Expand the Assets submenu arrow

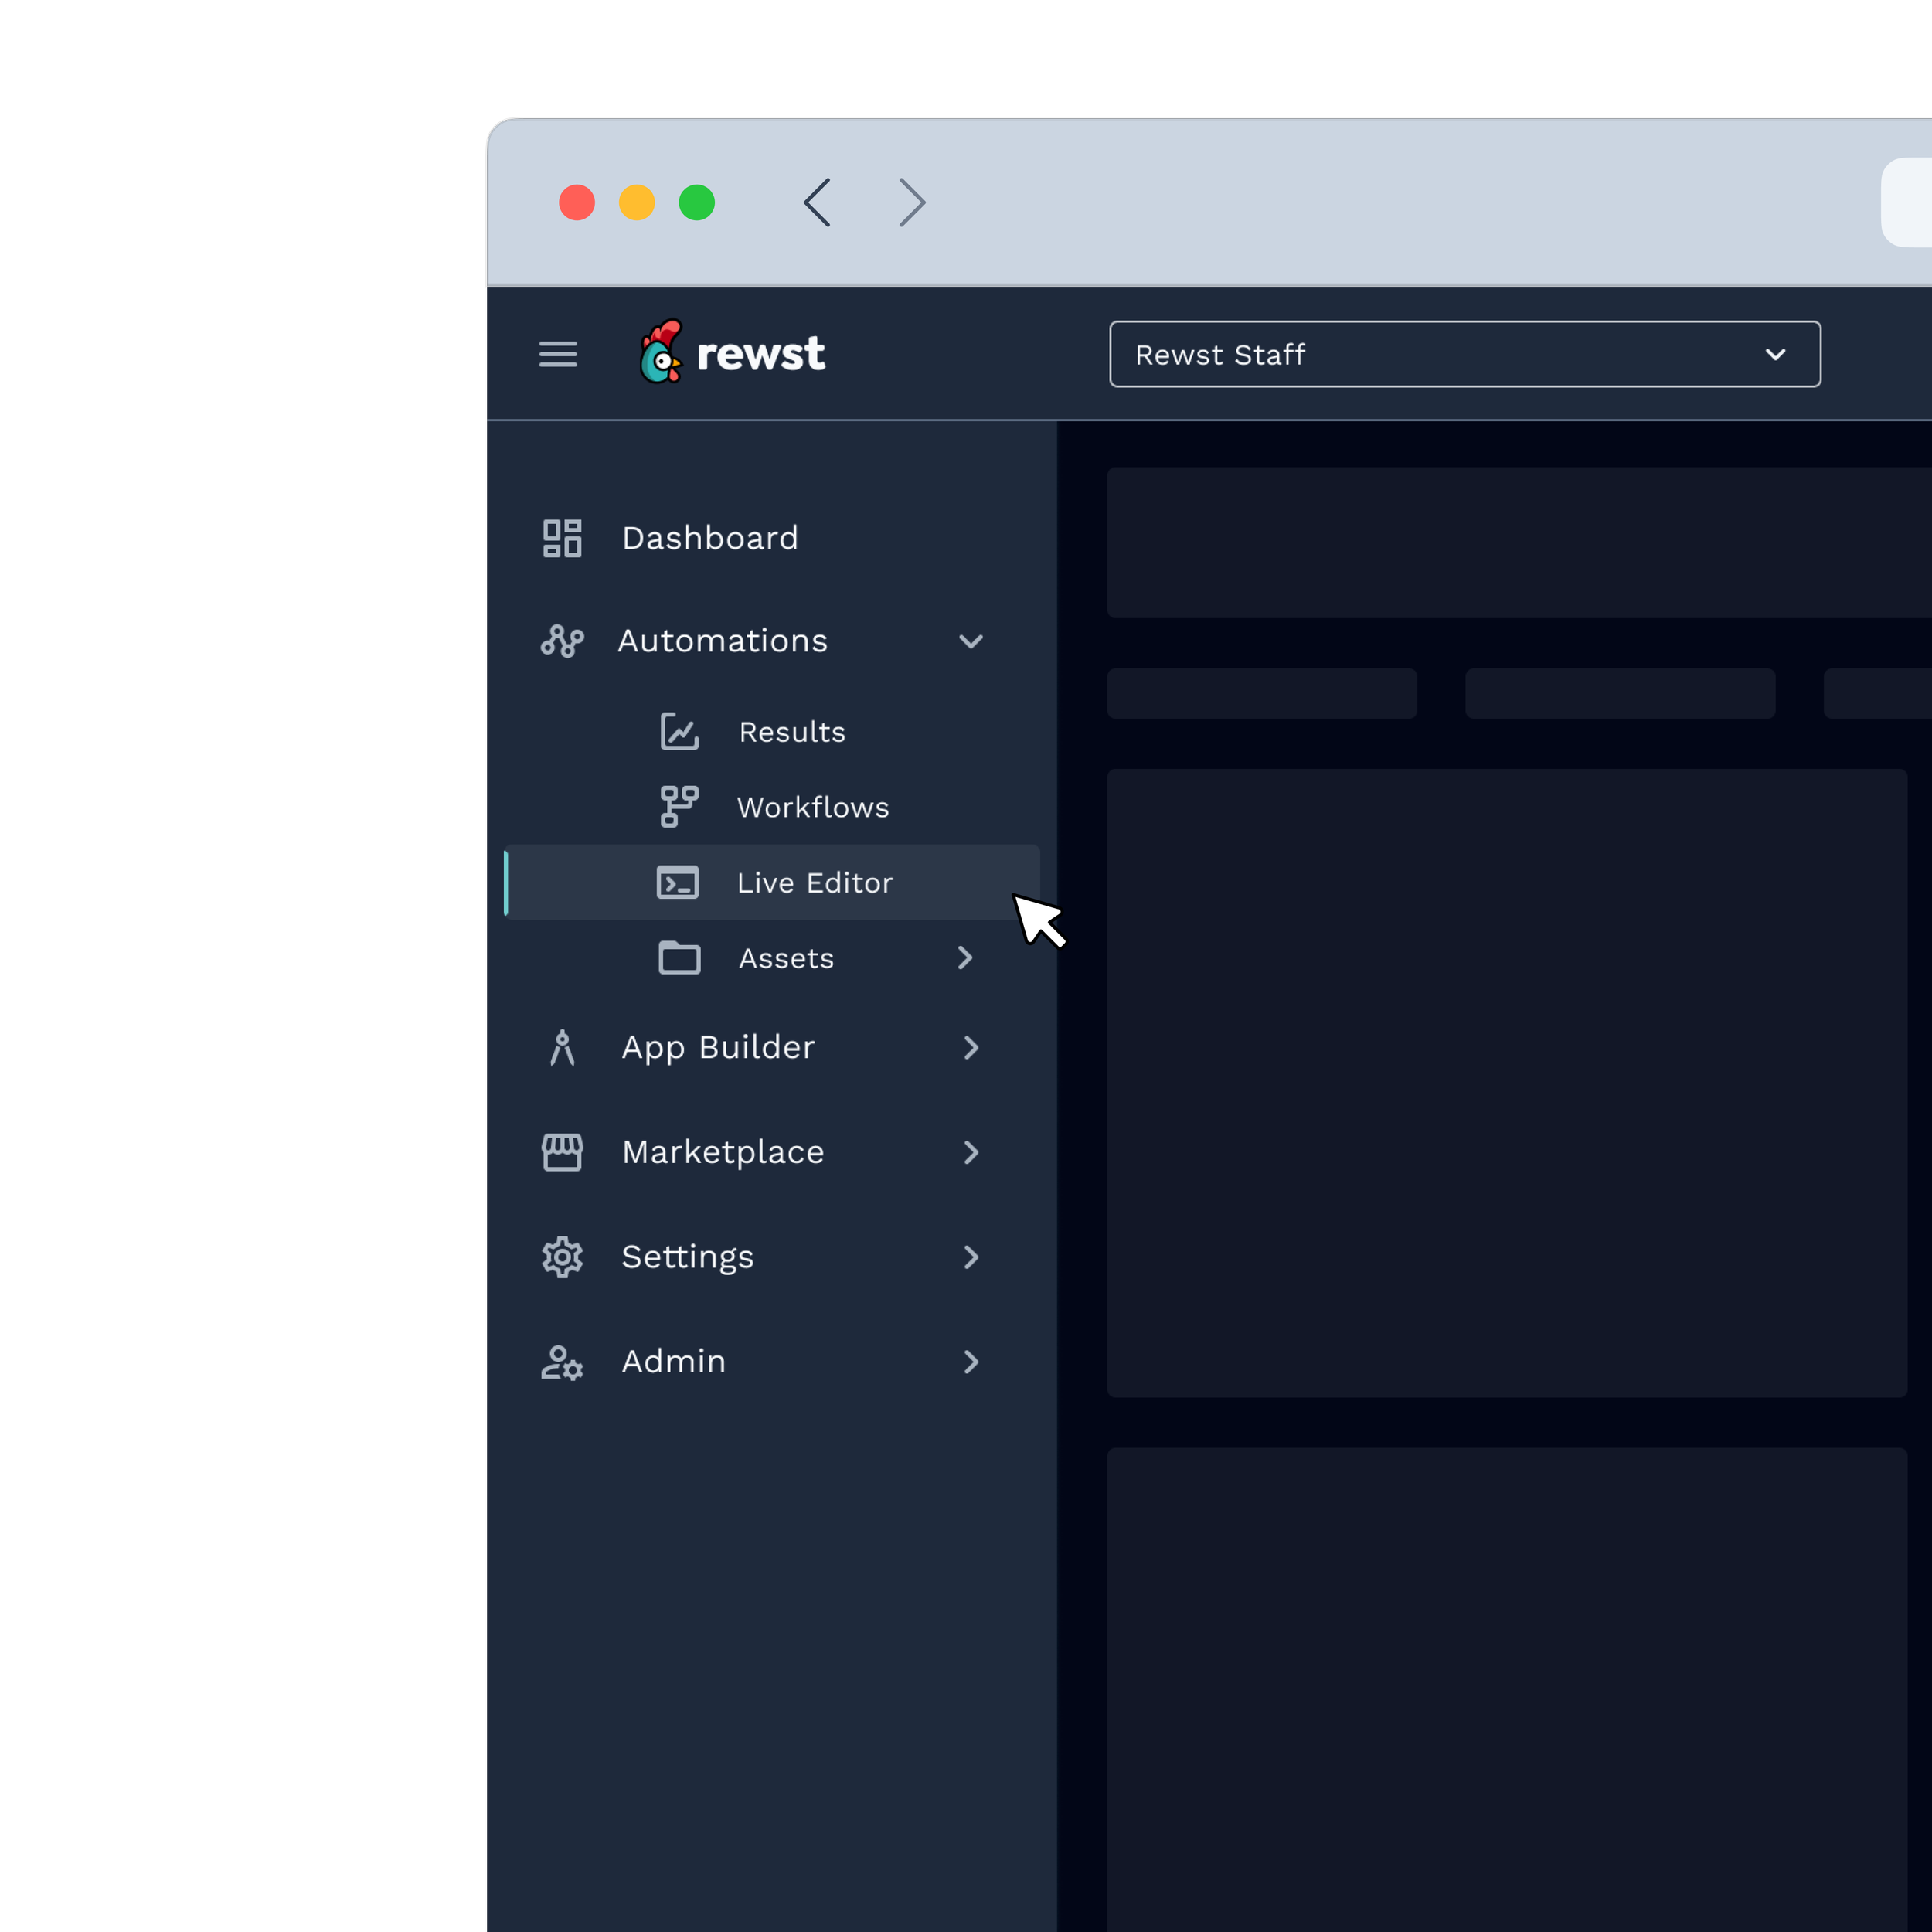point(965,958)
